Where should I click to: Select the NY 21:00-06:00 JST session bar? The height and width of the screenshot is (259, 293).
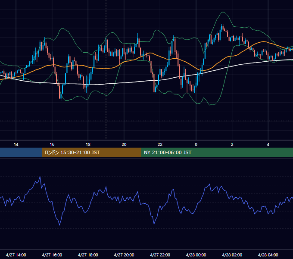pyautogui.click(x=217, y=152)
